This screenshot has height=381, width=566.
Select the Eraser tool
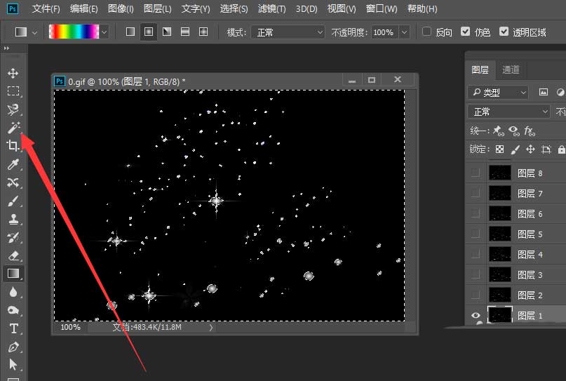[13, 255]
